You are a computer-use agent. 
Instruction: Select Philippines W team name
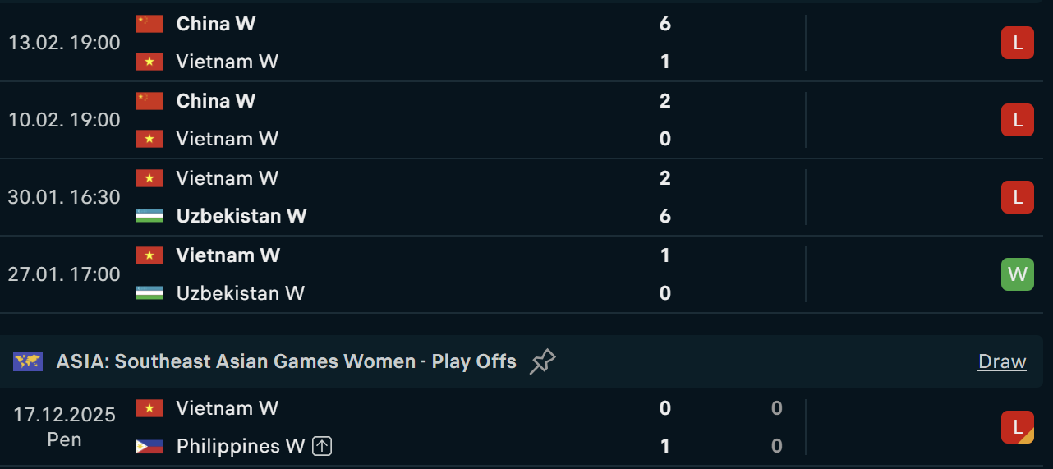click(x=240, y=446)
